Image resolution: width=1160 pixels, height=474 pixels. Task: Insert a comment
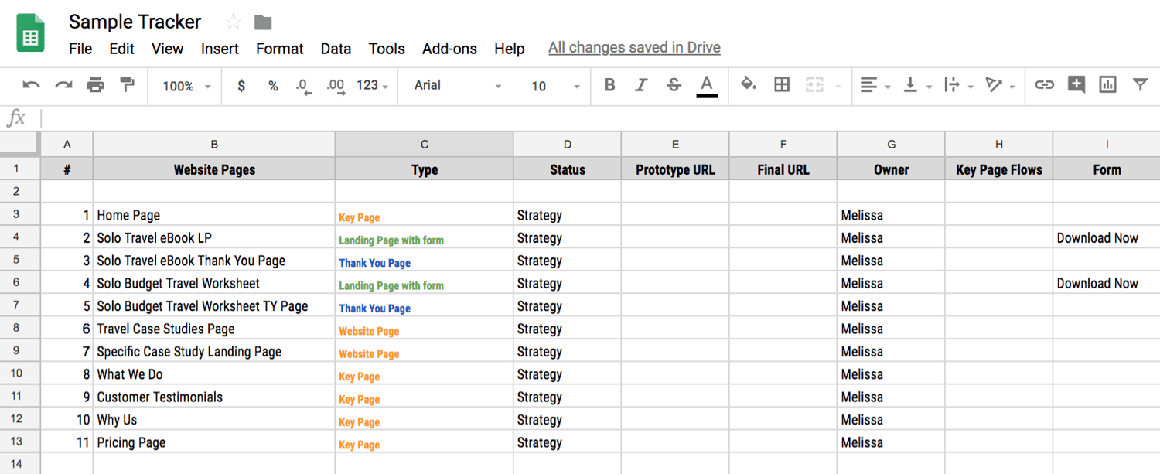pyautogui.click(x=1076, y=85)
